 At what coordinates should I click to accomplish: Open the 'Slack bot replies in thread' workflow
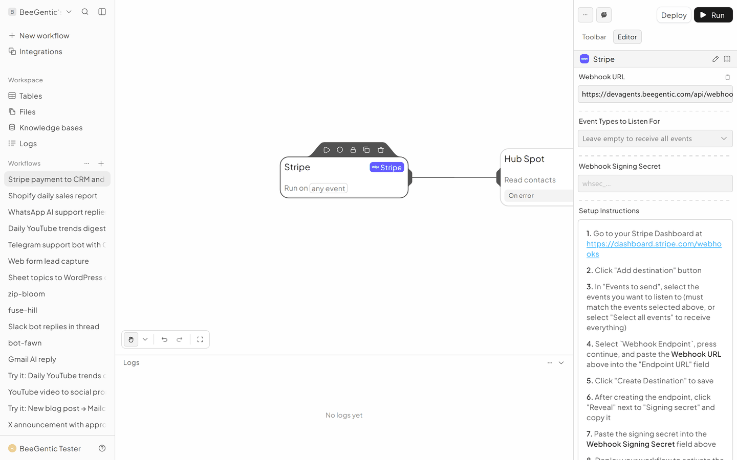click(x=57, y=327)
